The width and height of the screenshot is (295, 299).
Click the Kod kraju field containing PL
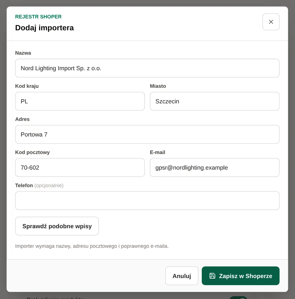pos(80,101)
